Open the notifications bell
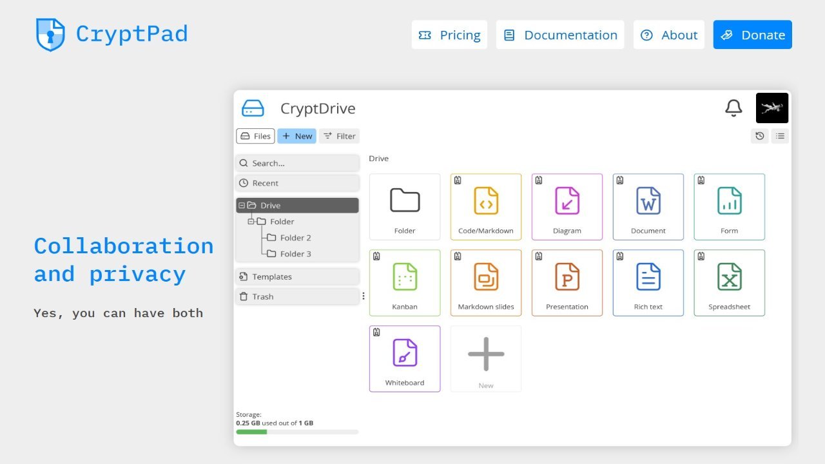This screenshot has height=464, width=825. click(x=733, y=108)
